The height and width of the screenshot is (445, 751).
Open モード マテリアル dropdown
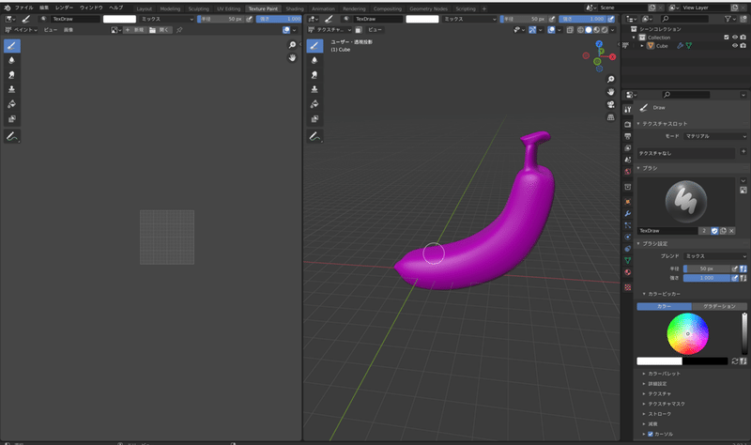click(715, 136)
